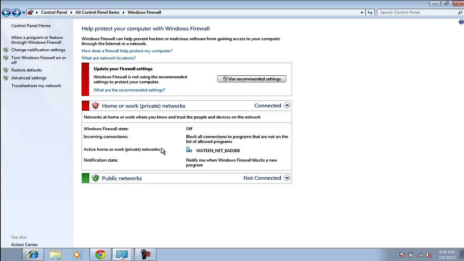Select the WATEEN_NET_8AD26B network name
The width and height of the screenshot is (464, 261).
pyautogui.click(x=218, y=150)
